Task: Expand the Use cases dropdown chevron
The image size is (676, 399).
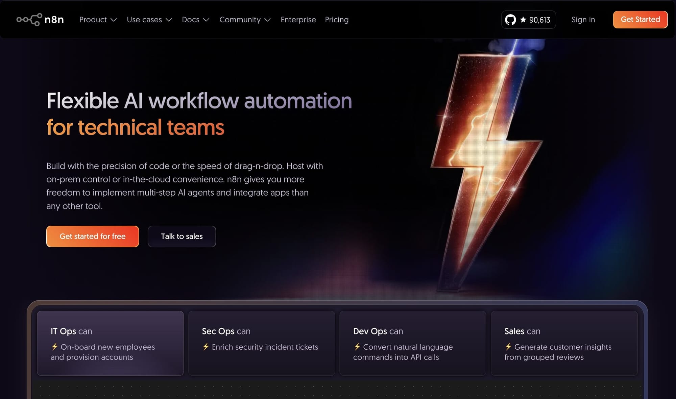Action: pos(169,20)
